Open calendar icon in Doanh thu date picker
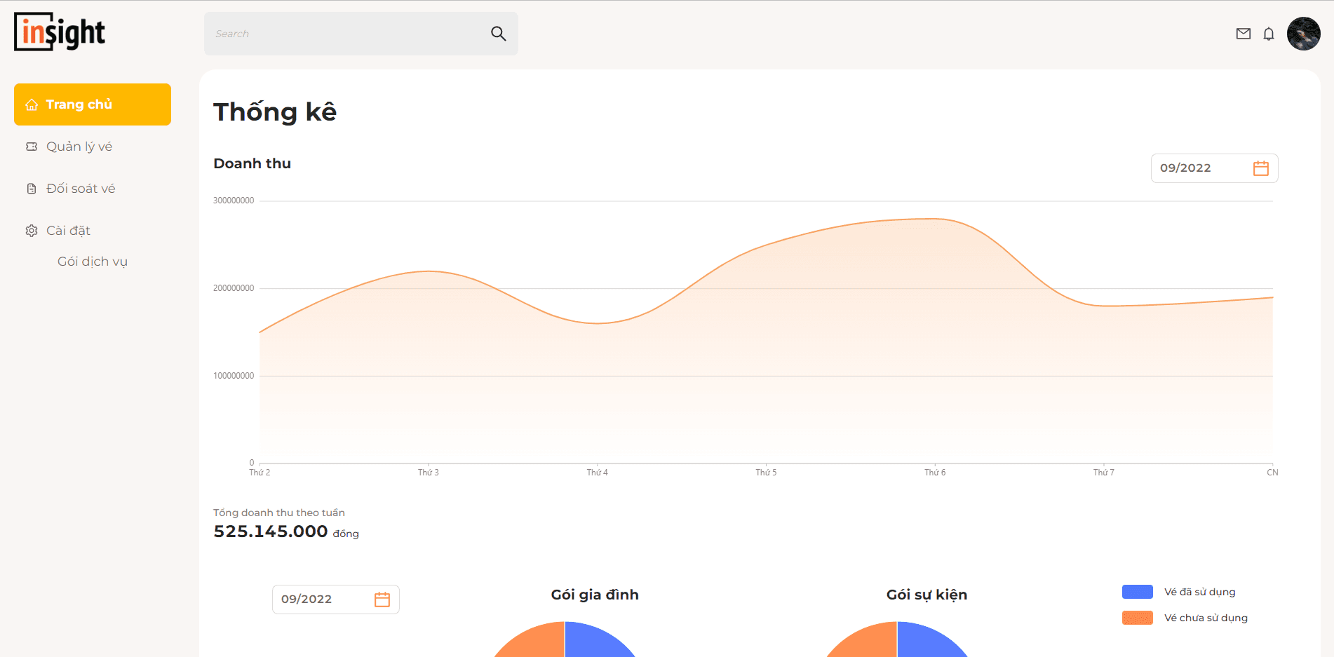The height and width of the screenshot is (657, 1334). [x=1261, y=168]
